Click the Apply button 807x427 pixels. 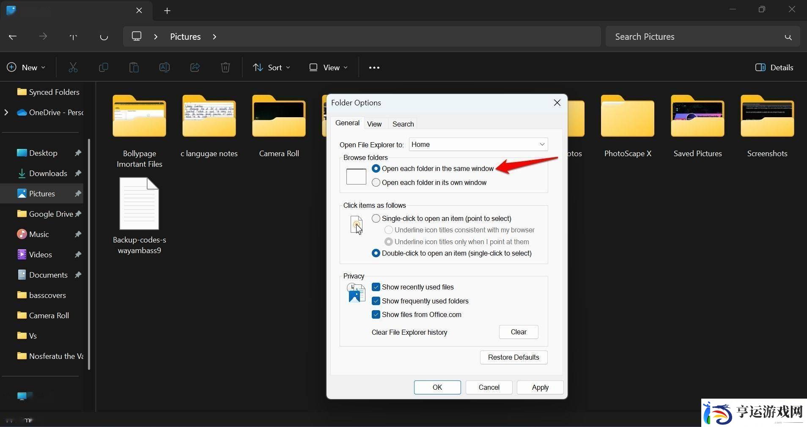coord(540,387)
